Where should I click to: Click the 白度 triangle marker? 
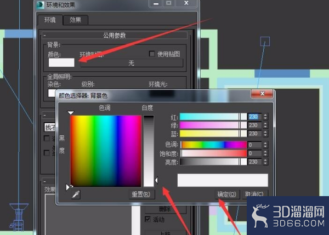(156, 180)
